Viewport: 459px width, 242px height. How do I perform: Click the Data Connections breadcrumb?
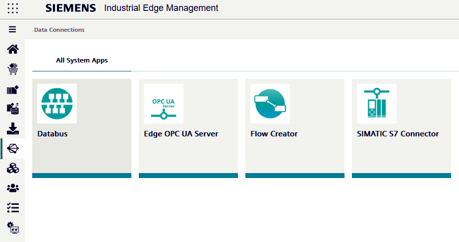(x=59, y=30)
